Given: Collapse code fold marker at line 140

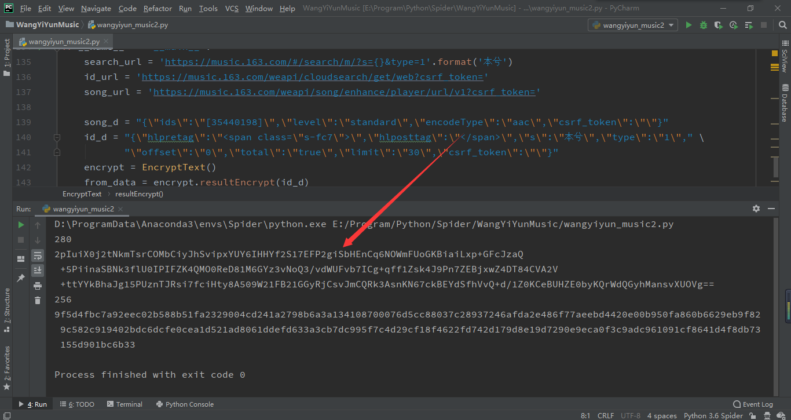Looking at the screenshot, I should click(57, 137).
